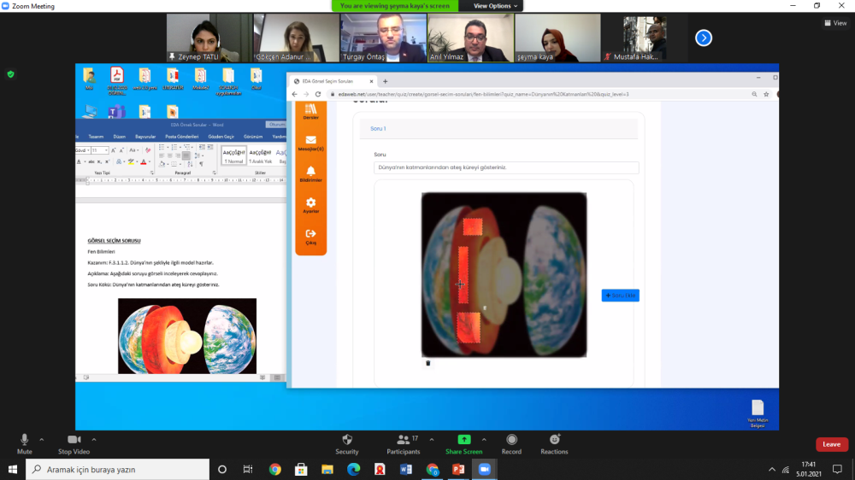Expand video options arrow next to Stop Video

pyautogui.click(x=94, y=440)
